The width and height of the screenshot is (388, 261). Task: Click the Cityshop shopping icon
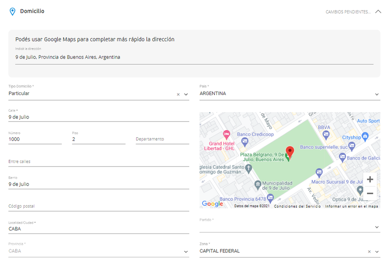pyautogui.click(x=365, y=137)
